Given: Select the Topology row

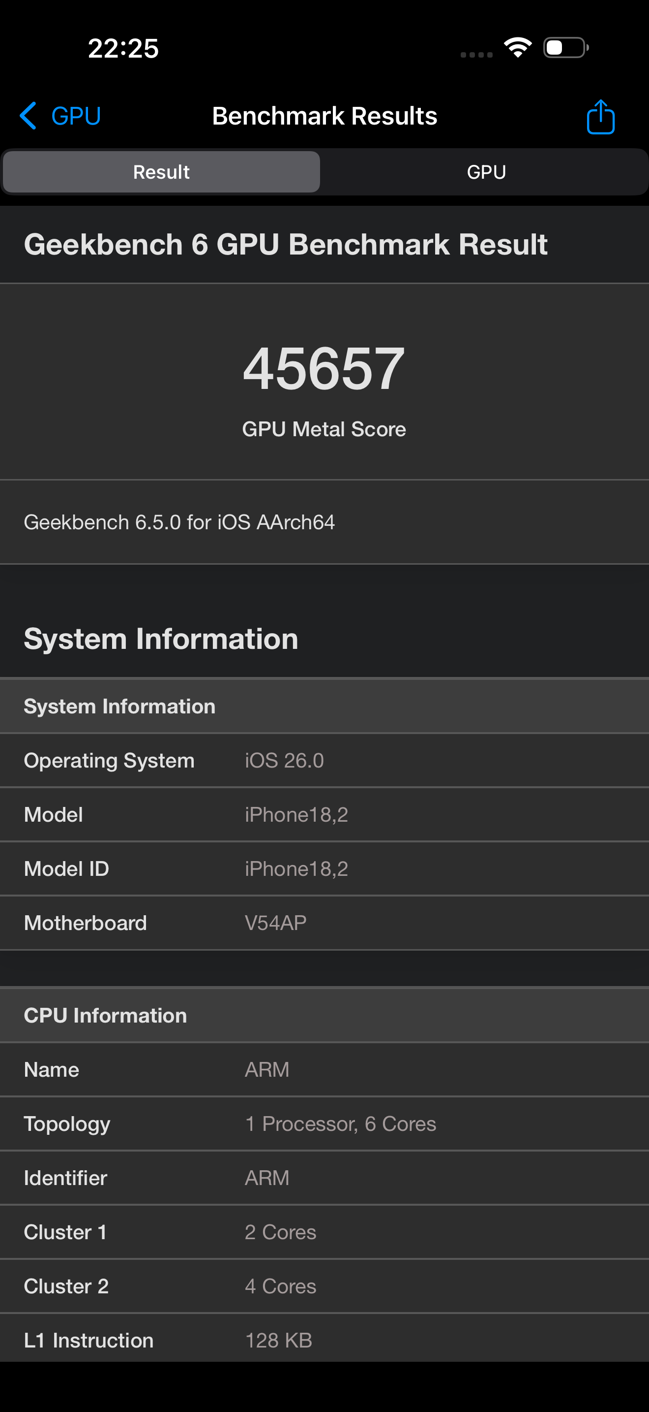Looking at the screenshot, I should click(324, 1123).
